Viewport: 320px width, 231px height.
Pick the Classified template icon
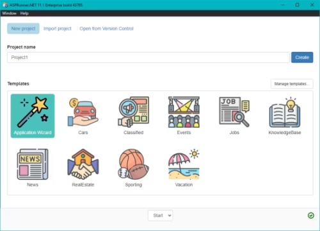(x=134, y=112)
